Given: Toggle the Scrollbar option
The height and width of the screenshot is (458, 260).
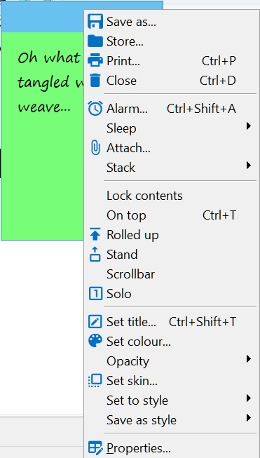Looking at the screenshot, I should pyautogui.click(x=172, y=274).
